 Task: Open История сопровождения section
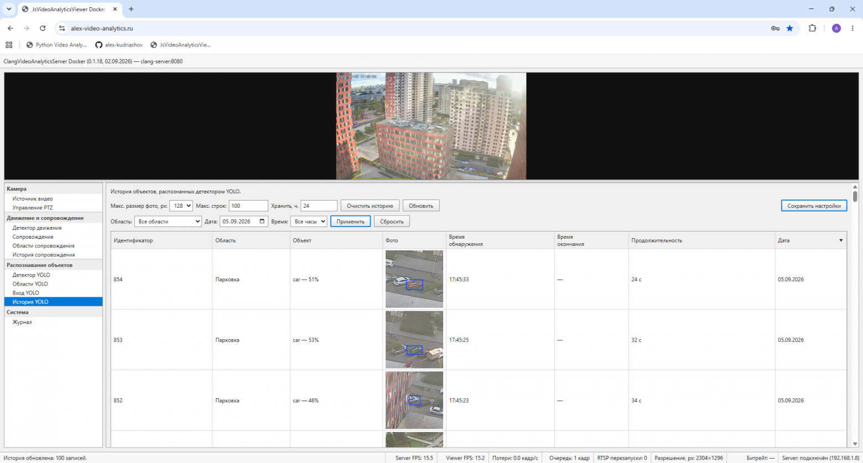pyautogui.click(x=44, y=255)
